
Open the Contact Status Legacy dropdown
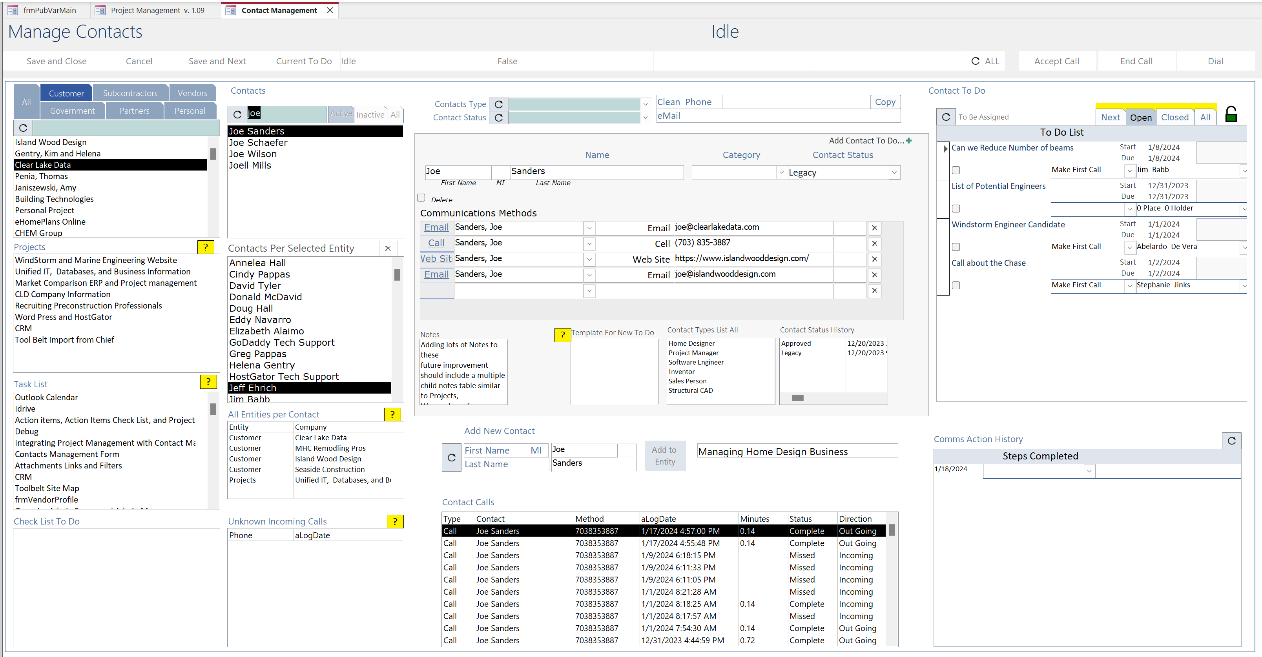point(894,173)
